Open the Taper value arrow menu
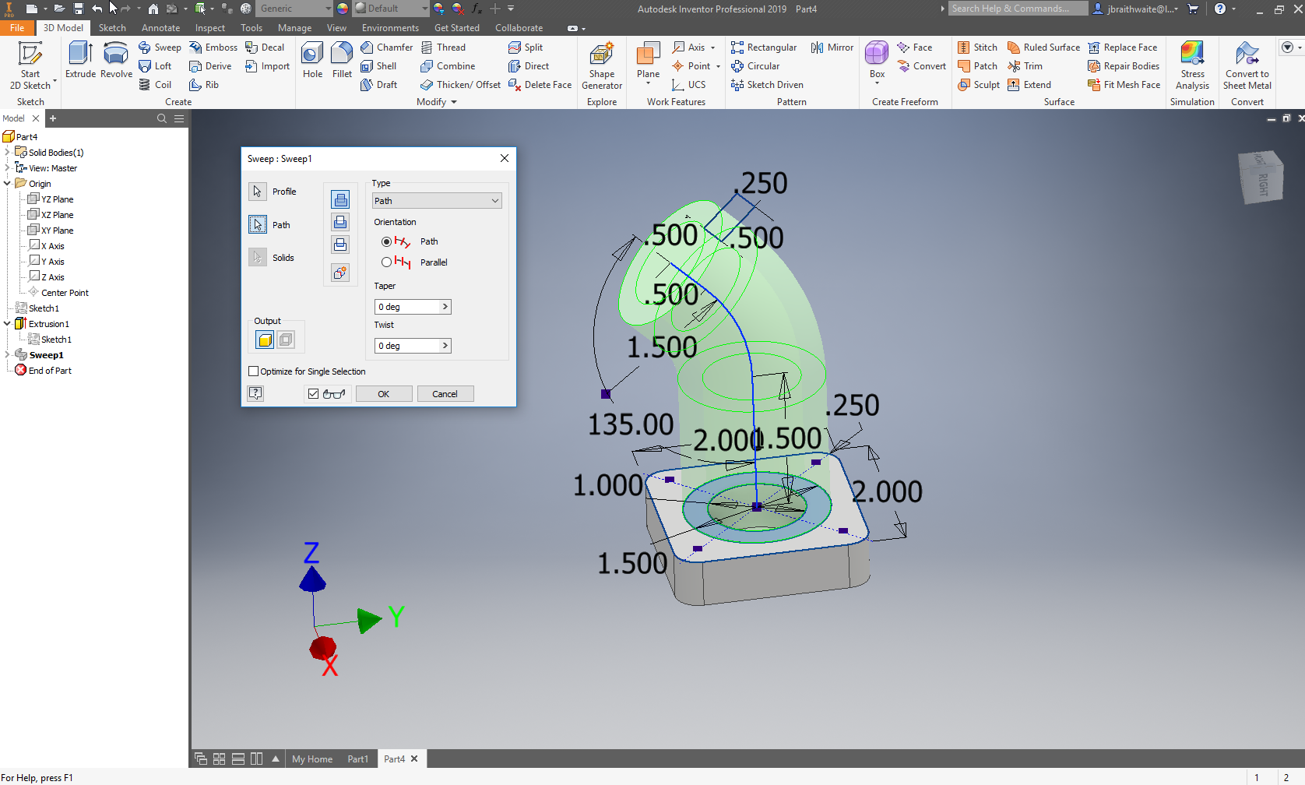The width and height of the screenshot is (1305, 785). 445,307
